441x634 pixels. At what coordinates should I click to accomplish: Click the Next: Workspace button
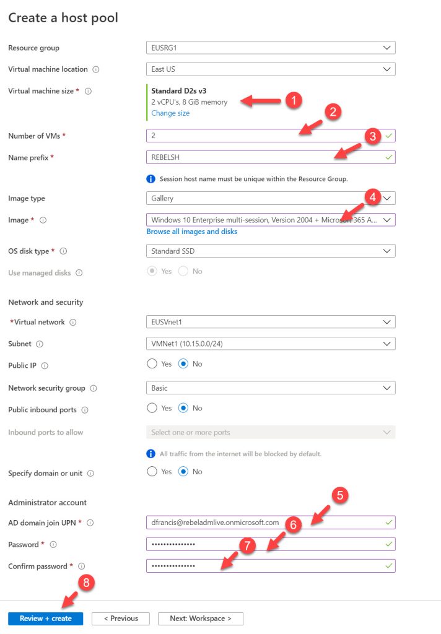coord(200,618)
